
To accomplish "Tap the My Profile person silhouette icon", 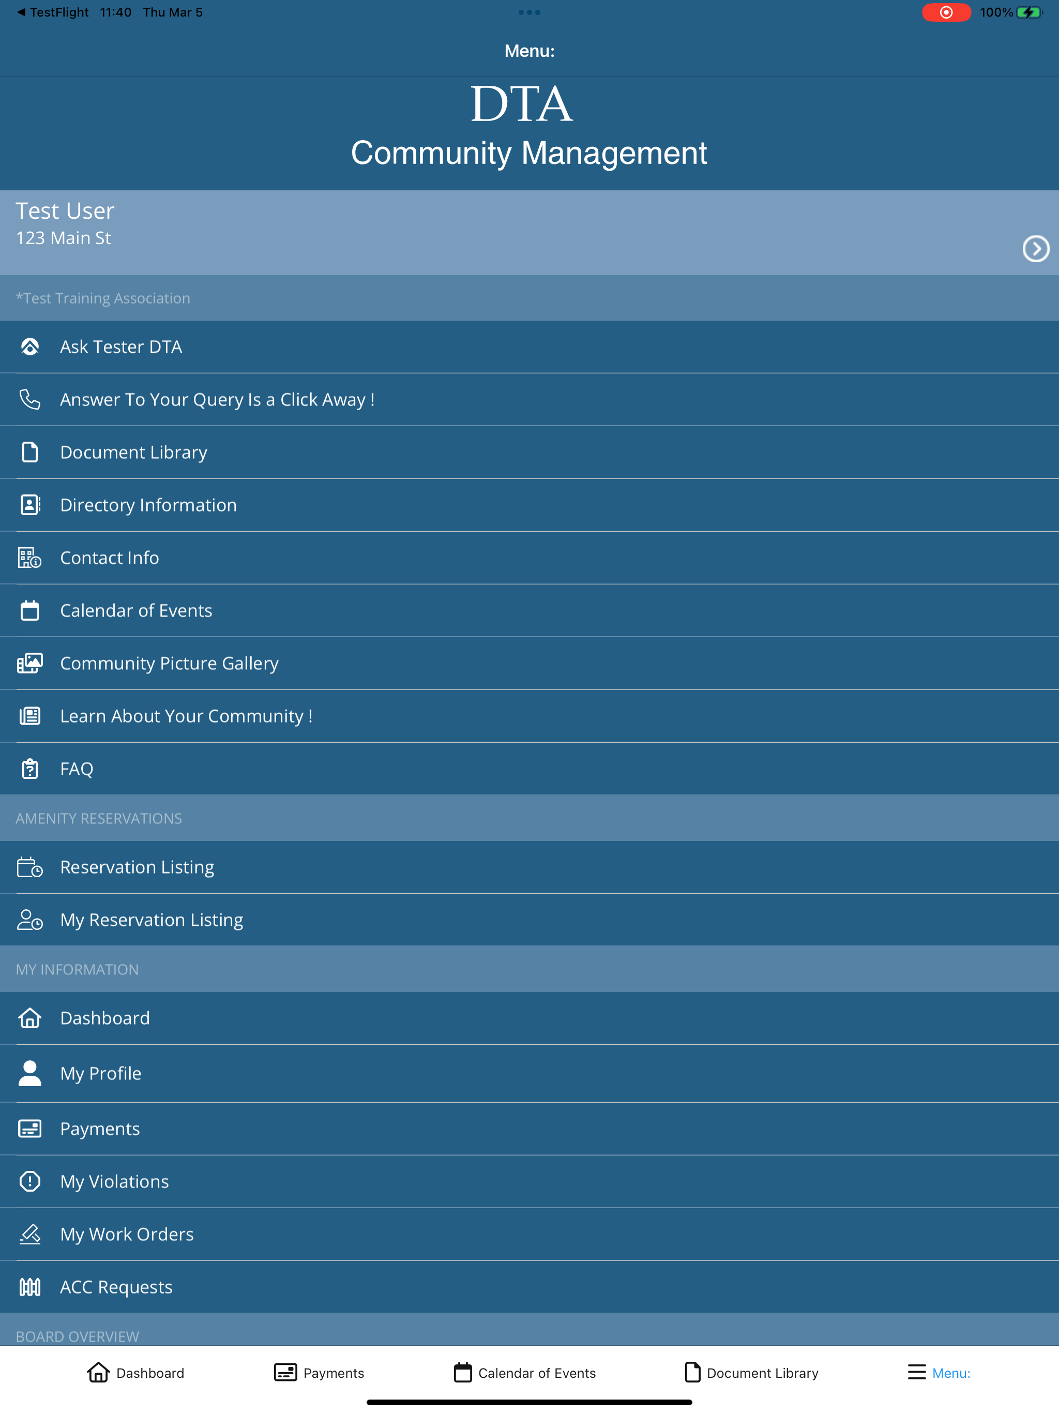I will point(30,1073).
